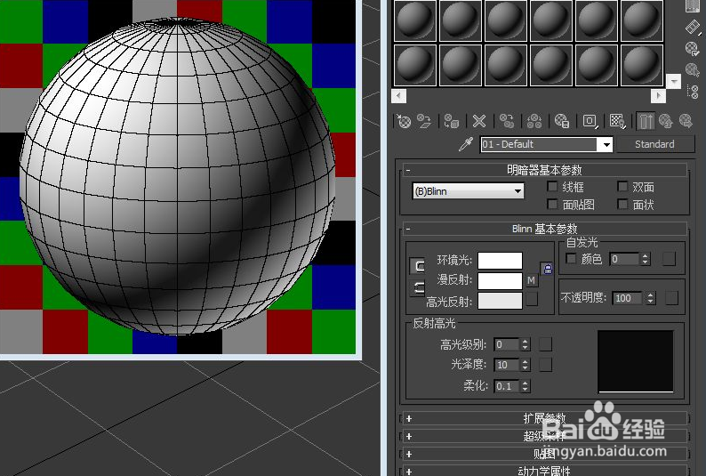This screenshot has width=706, height=476.
Task: Click the 不透明度 spinner arrows
Action: (650, 298)
